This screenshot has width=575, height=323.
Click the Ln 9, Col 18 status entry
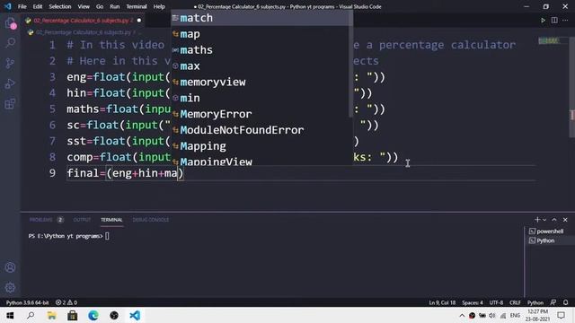pyautogui.click(x=442, y=302)
